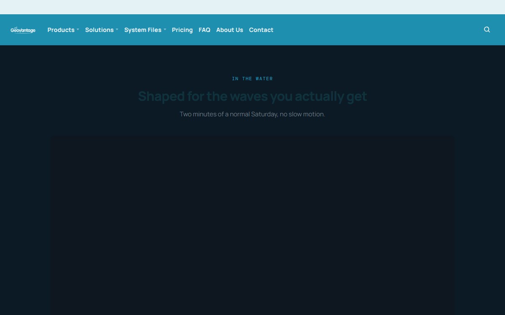Open the System Files dropdown

tap(145, 30)
